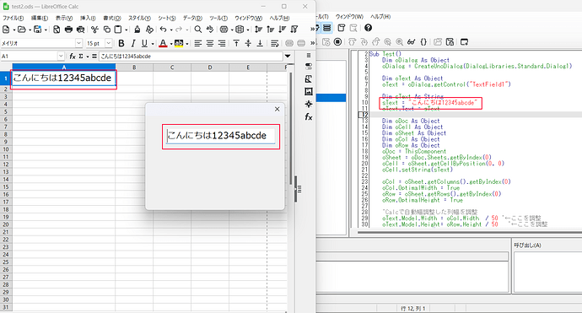Viewport: 582px width, 313px height.
Task: Toggle Center Horizontally alignment
Action: [x=210, y=43]
